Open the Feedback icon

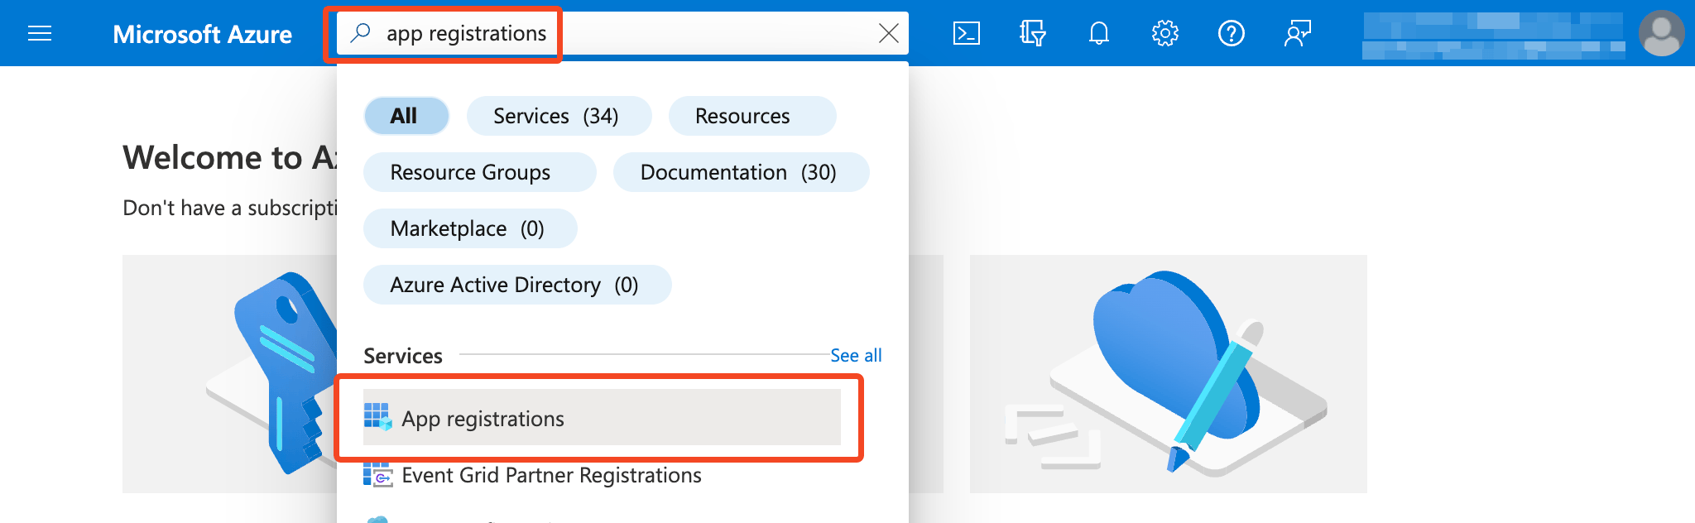point(1297,33)
